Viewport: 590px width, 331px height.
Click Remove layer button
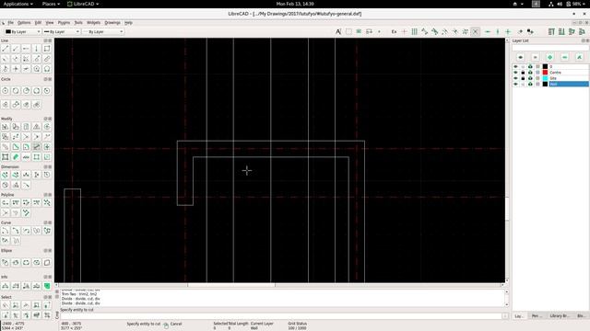pyautogui.click(x=564, y=57)
